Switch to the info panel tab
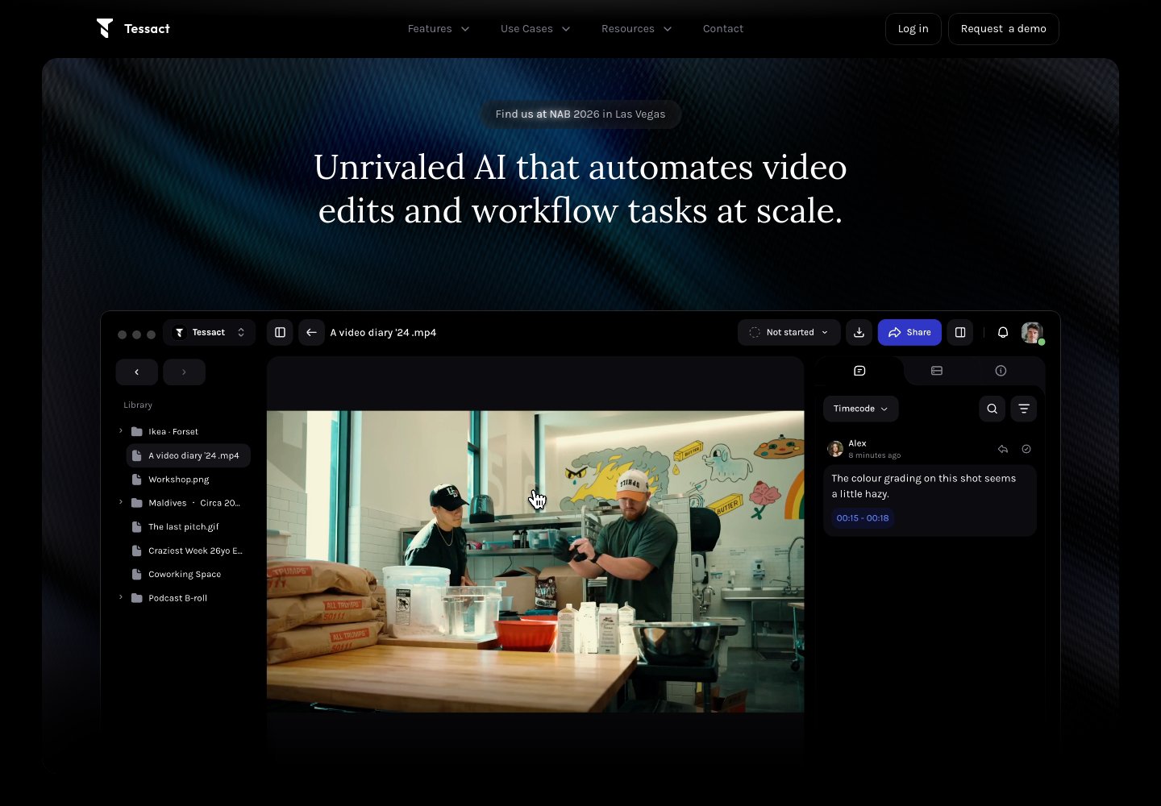This screenshot has height=806, width=1161. click(x=1001, y=371)
